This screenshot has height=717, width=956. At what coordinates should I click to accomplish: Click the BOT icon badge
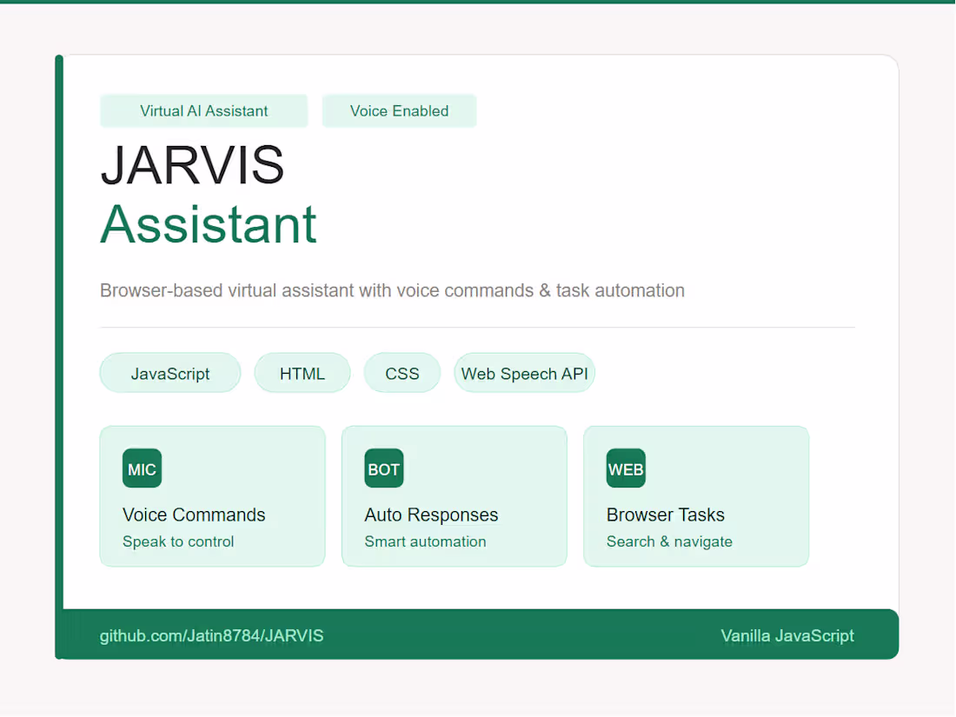click(384, 468)
